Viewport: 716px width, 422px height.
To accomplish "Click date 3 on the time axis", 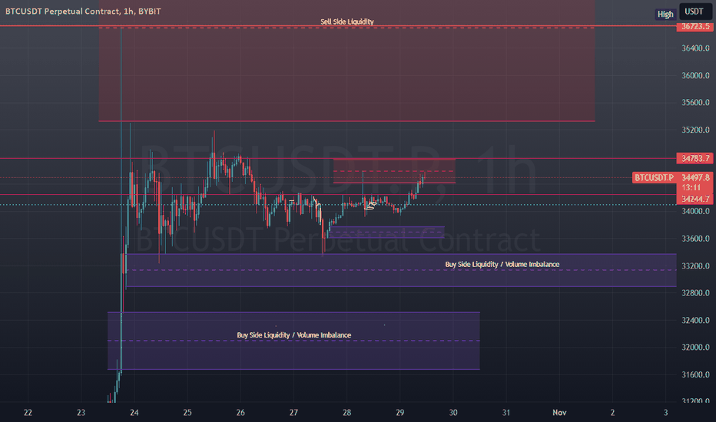I will [666, 413].
